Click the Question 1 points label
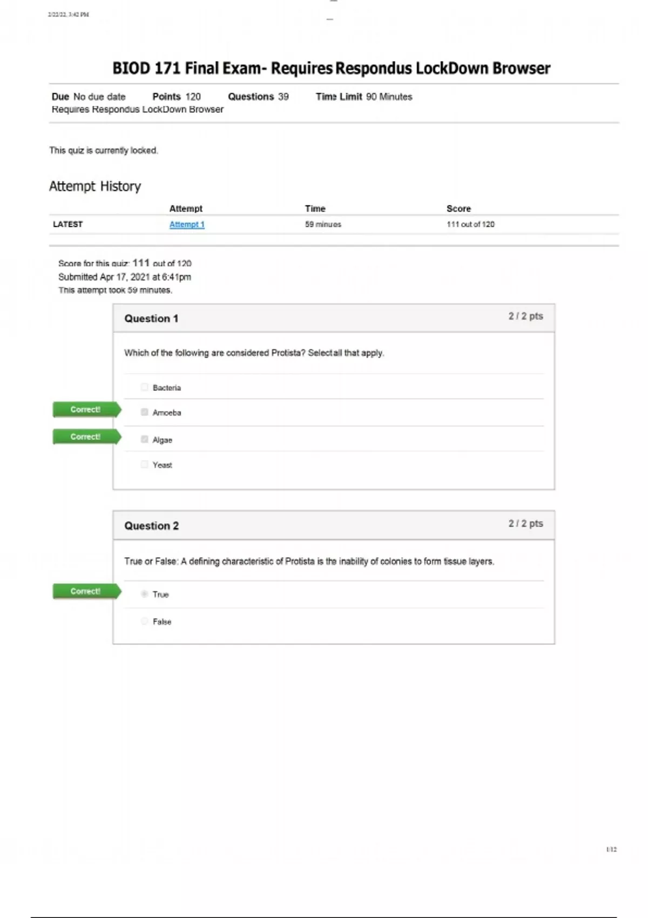The image size is (648, 918). click(x=525, y=316)
